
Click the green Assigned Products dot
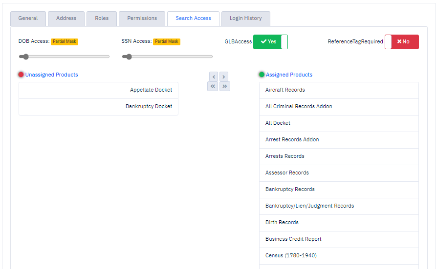262,75
